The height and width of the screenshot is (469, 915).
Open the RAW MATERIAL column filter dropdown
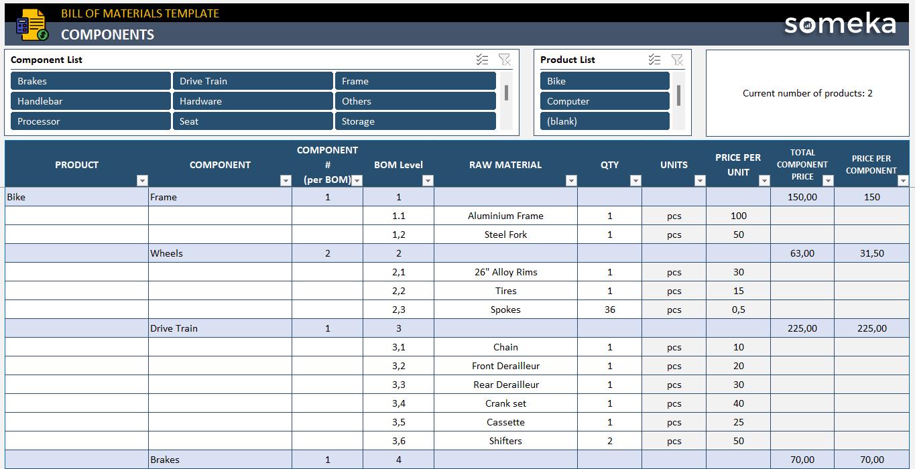(571, 180)
